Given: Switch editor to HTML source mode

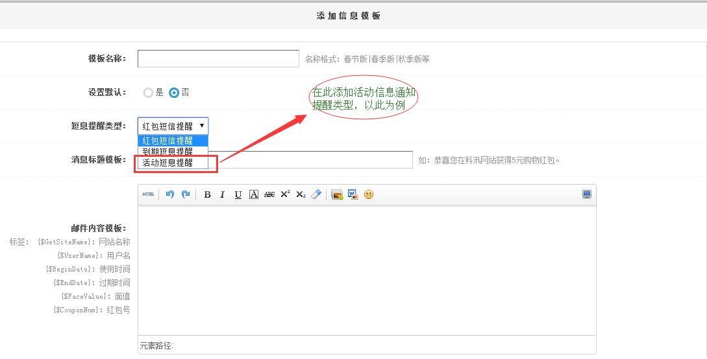Looking at the screenshot, I should point(148,194).
